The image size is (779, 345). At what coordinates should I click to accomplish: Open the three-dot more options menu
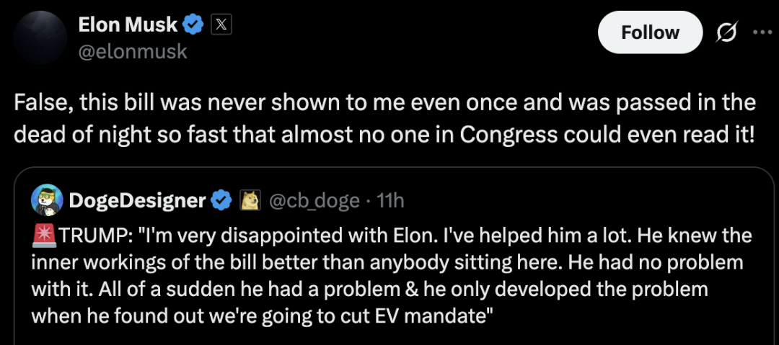763,32
